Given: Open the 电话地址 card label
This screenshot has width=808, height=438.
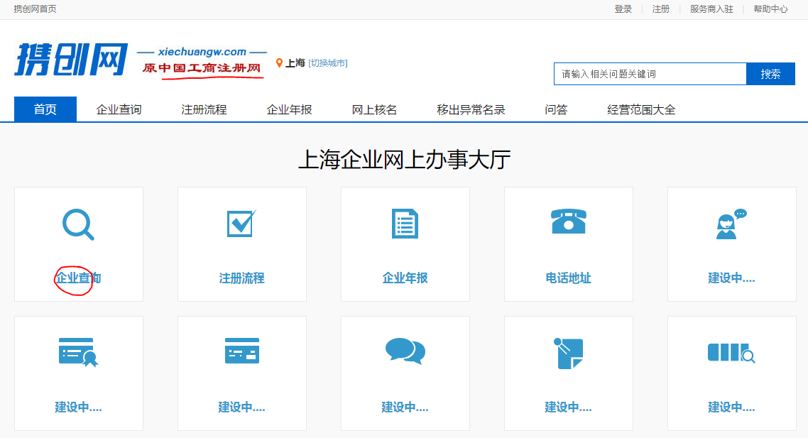Looking at the screenshot, I should 569,278.
